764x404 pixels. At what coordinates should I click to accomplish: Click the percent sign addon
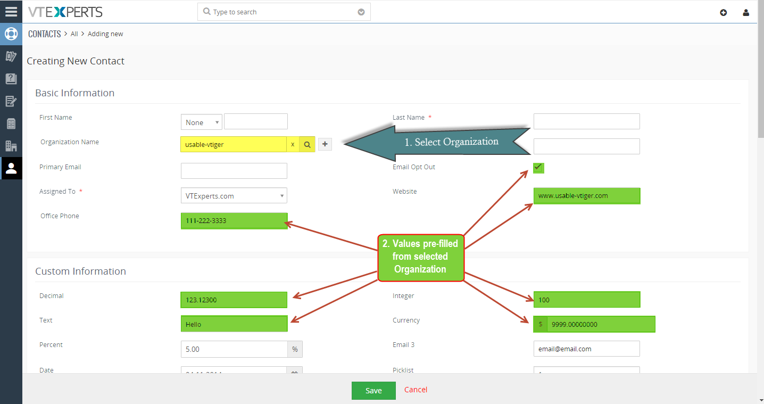pos(295,350)
